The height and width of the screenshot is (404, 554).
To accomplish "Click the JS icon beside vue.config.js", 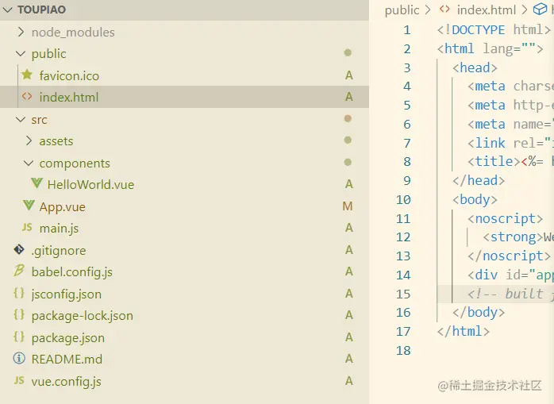I will (19, 380).
